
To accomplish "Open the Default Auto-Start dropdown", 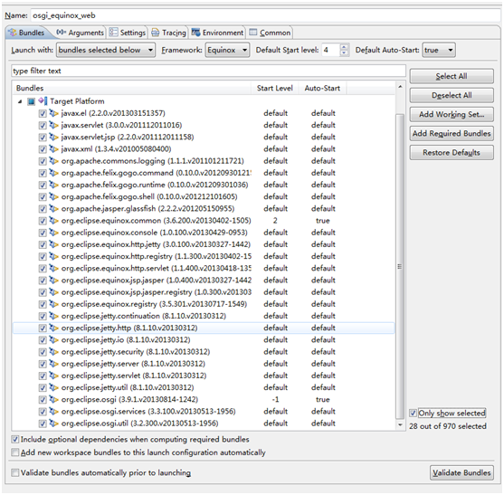I will [439, 50].
